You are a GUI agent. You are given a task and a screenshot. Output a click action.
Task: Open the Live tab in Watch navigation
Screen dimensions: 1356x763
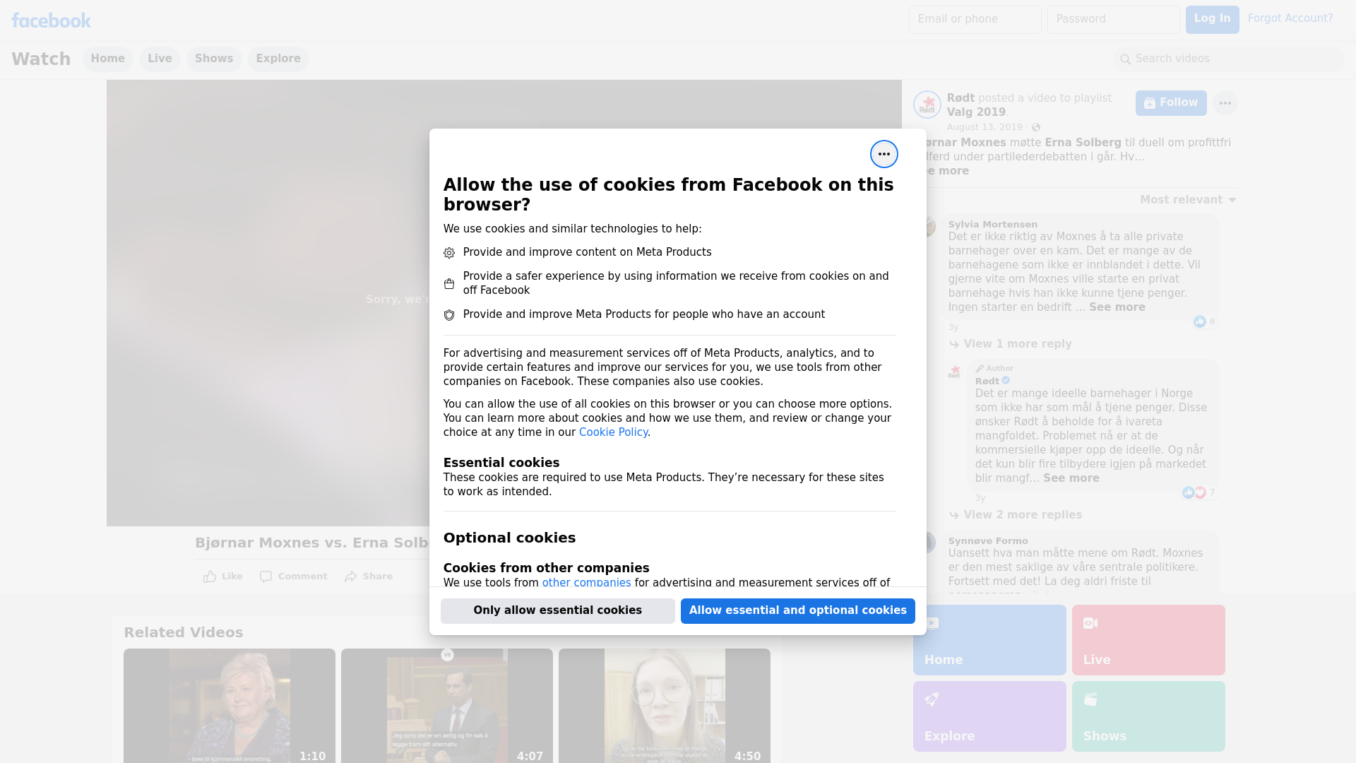(x=160, y=59)
